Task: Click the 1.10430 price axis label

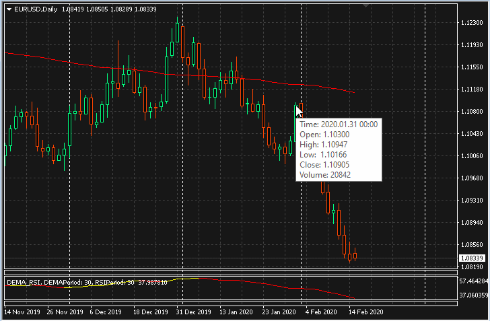Action: pyautogui.click(x=472, y=134)
